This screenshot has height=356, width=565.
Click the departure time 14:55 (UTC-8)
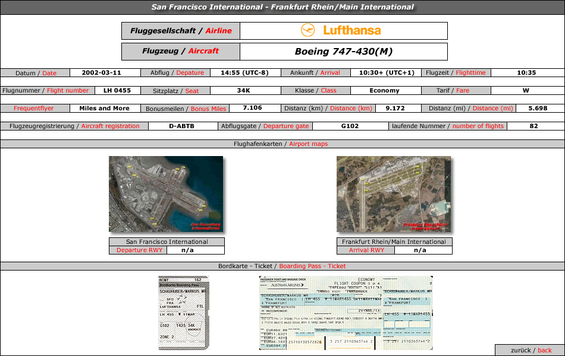pyautogui.click(x=244, y=72)
